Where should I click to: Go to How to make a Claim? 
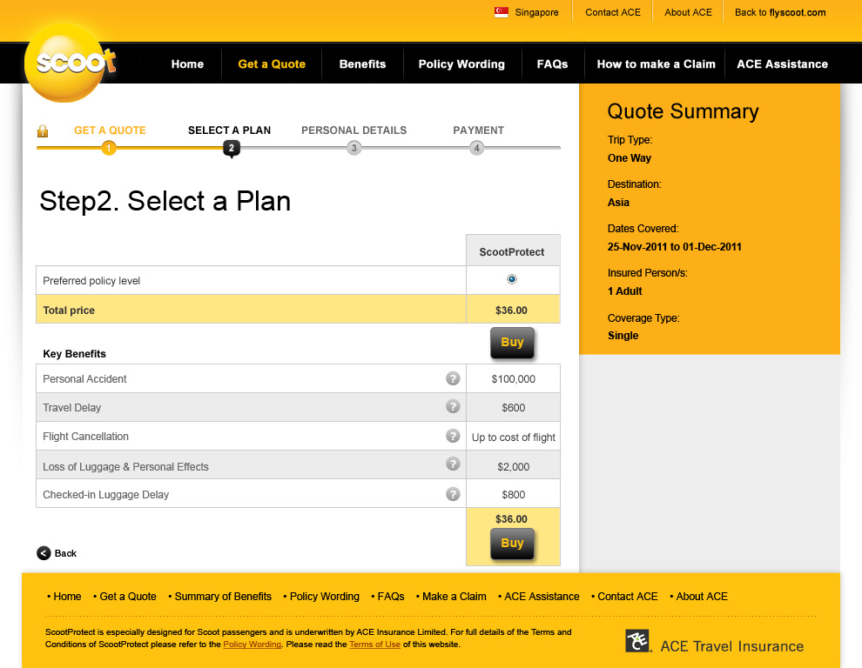pos(656,64)
